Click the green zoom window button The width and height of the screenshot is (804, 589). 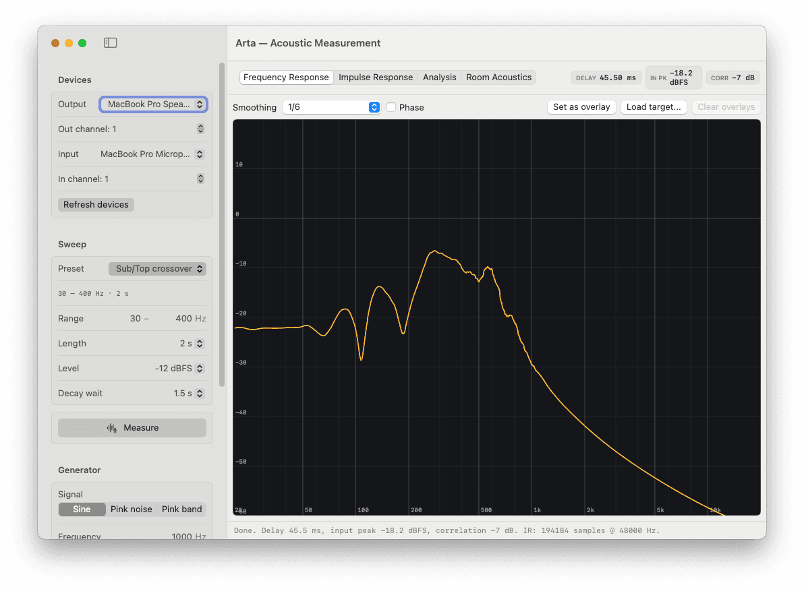click(82, 43)
